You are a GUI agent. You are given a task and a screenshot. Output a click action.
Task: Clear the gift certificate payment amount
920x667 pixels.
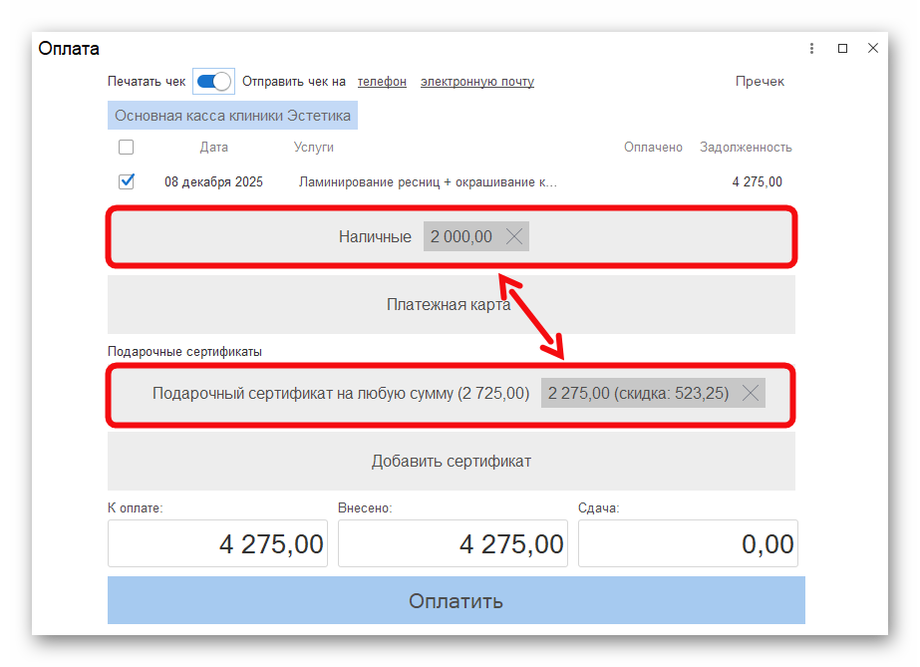(x=750, y=393)
